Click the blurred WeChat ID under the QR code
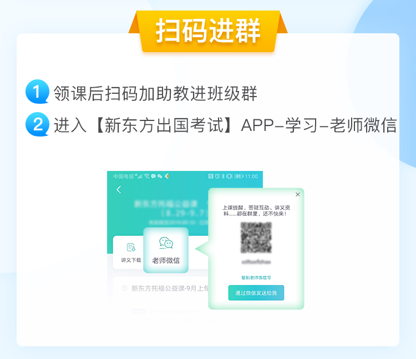 (256, 262)
